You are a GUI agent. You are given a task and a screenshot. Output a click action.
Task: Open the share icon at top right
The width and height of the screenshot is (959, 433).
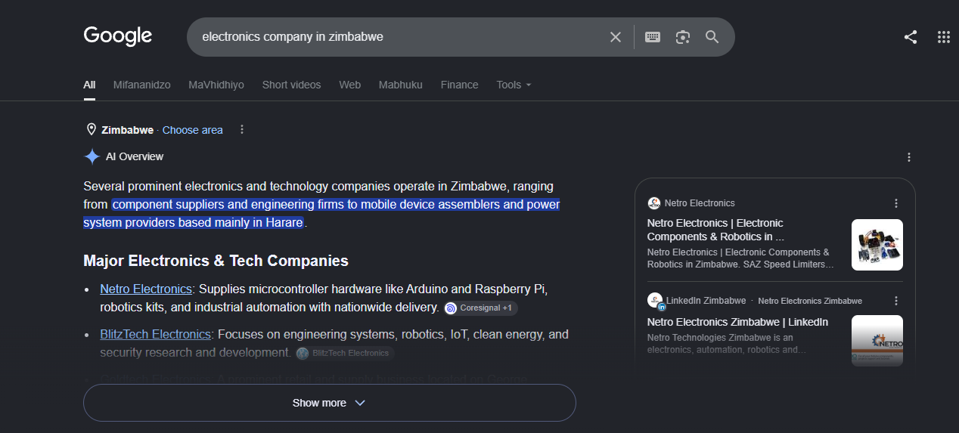click(911, 37)
